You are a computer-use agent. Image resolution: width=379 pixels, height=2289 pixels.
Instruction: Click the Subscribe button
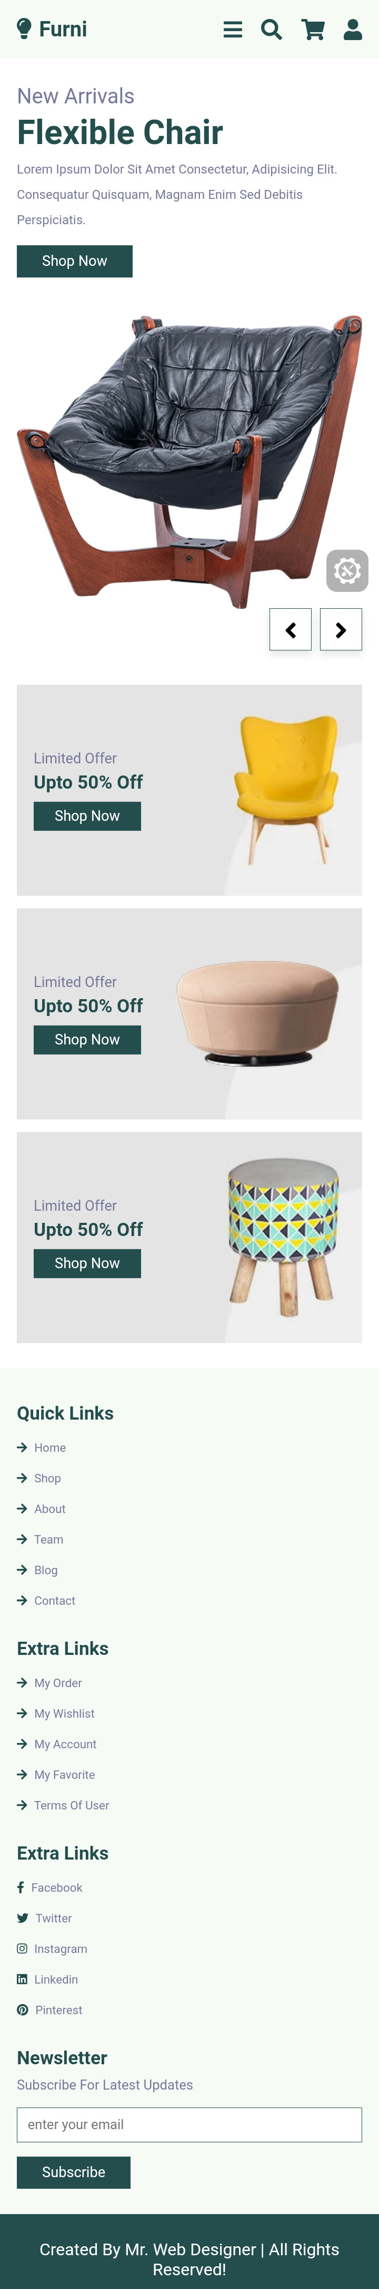(x=74, y=2172)
